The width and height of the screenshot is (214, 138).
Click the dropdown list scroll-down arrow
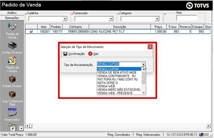pyautogui.click(x=144, y=93)
